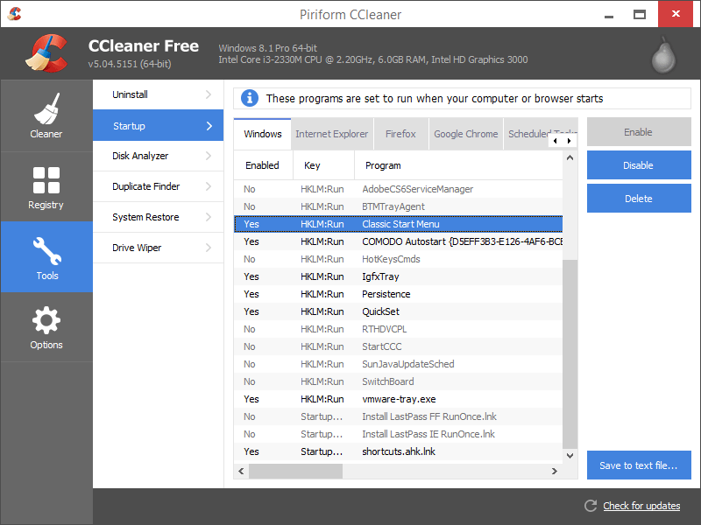Click the info icon above the startup list
Viewport: 701px width, 525px height.
coord(250,98)
